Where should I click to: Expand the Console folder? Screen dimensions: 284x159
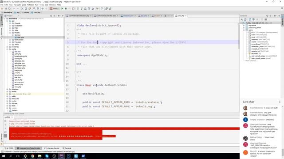10,23
